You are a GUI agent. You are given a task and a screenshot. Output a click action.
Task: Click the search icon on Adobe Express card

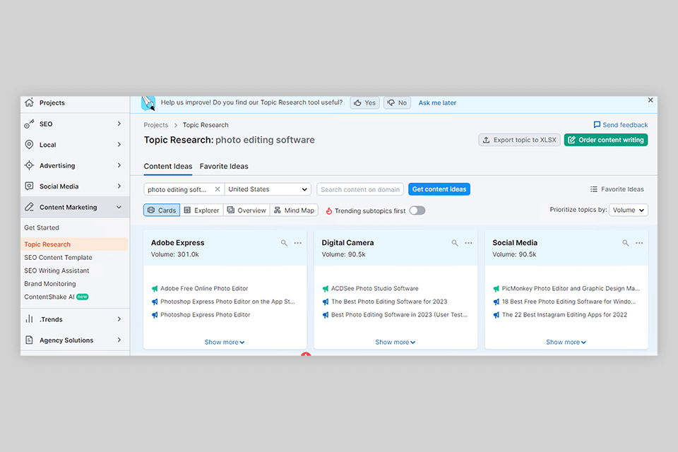[284, 243]
